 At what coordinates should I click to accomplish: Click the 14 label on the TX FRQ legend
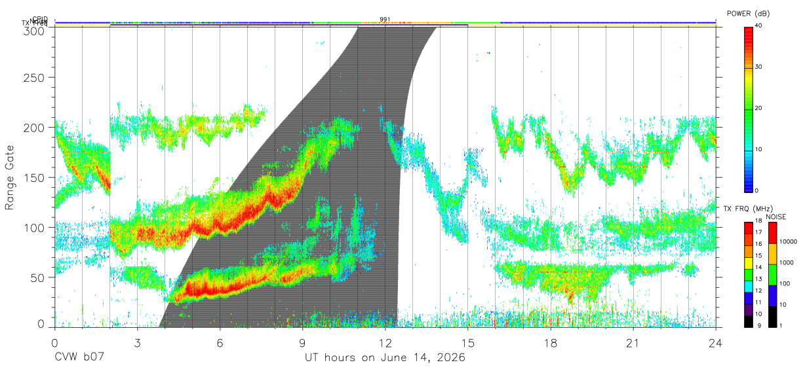coord(758,268)
